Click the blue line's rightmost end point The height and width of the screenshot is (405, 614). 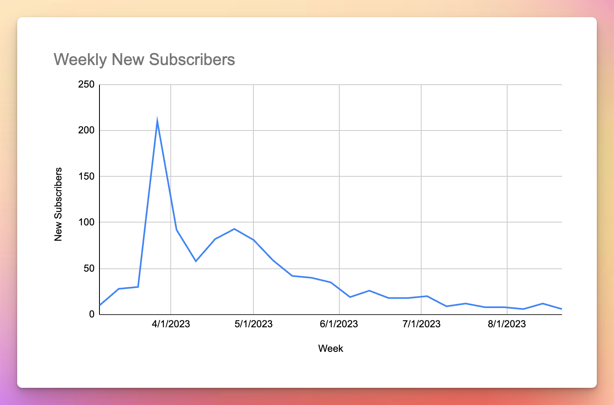point(561,309)
